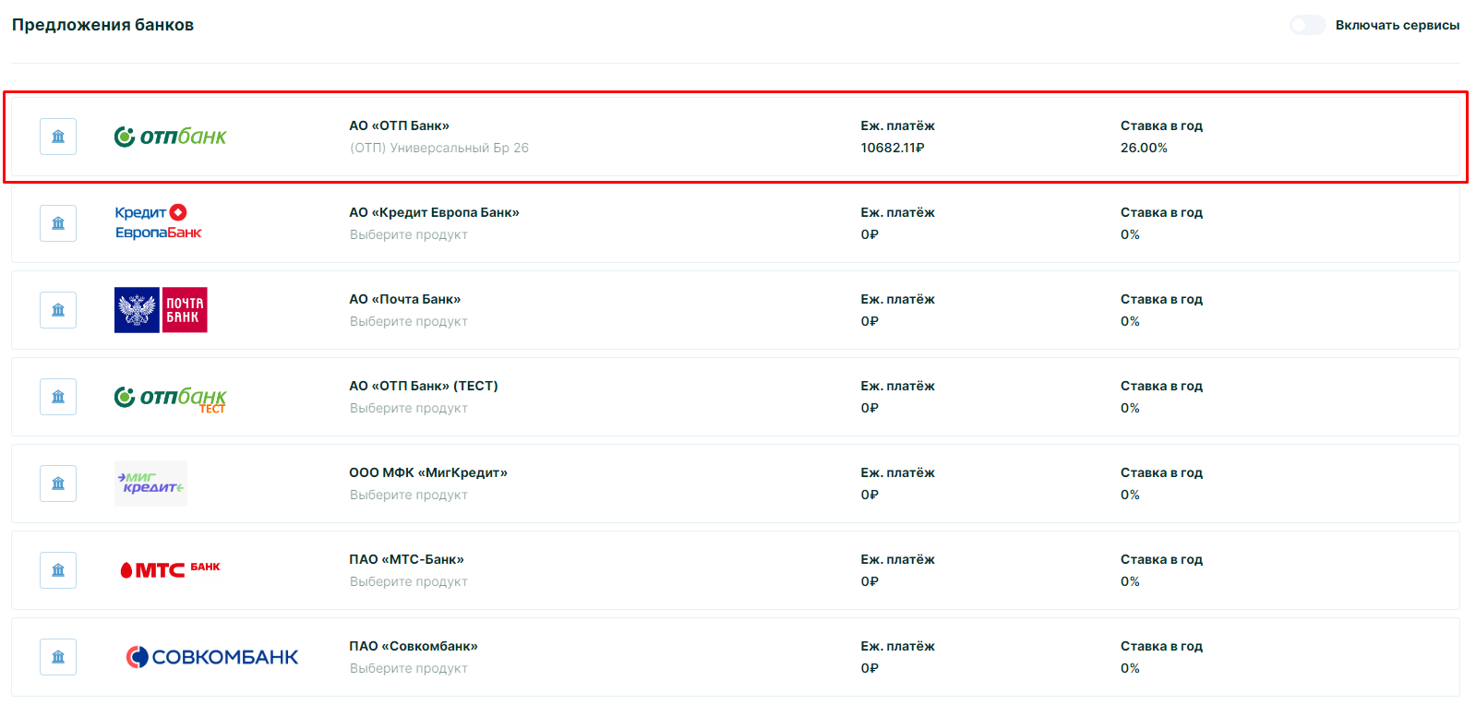The width and height of the screenshot is (1476, 717).
Task: Click the Совкомбанк logo
Action: [212, 657]
